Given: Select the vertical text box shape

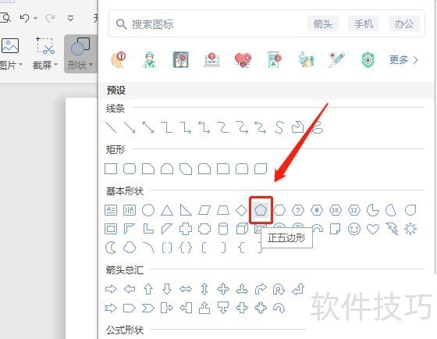Looking at the screenshot, I should (x=130, y=210).
